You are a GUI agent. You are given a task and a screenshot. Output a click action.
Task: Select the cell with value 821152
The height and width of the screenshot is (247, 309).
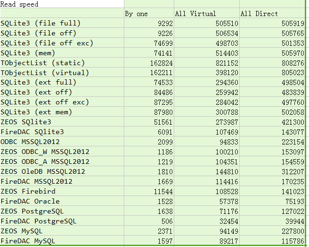tap(207, 62)
